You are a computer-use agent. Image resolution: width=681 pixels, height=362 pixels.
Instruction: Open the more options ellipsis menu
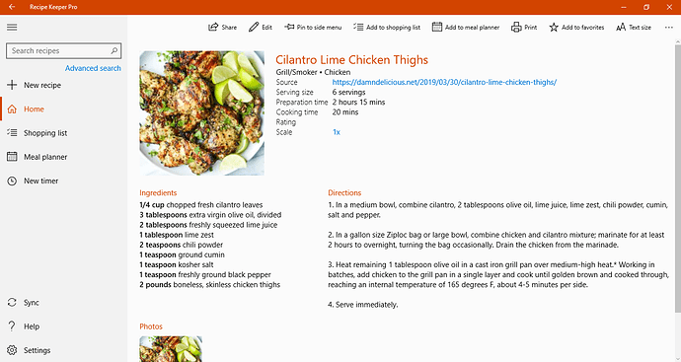[668, 27]
